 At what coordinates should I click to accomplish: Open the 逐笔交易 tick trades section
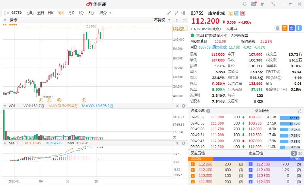point(197,111)
